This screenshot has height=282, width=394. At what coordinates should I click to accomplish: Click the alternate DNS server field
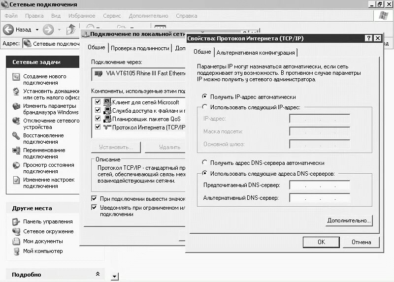[x=320, y=198]
